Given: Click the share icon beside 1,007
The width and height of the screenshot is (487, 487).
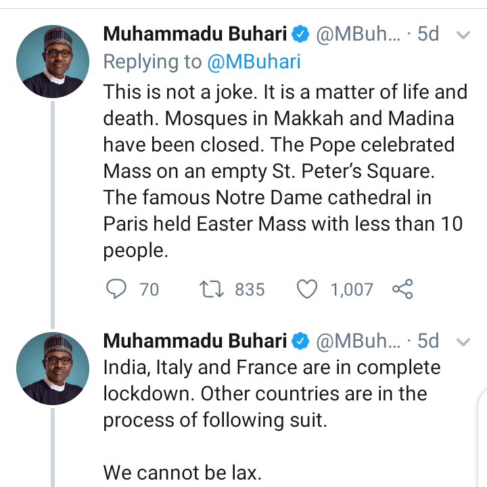Looking at the screenshot, I should (x=402, y=289).
